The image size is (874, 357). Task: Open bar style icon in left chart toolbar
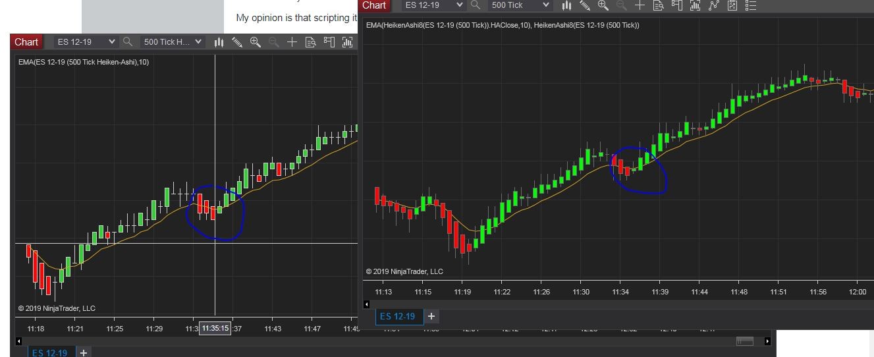[219, 42]
